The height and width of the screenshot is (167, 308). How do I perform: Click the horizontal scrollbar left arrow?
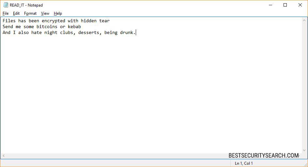point(3,156)
